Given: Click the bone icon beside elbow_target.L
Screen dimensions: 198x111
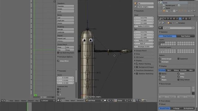Looking at the screenshot, I should [x=136, y=7].
